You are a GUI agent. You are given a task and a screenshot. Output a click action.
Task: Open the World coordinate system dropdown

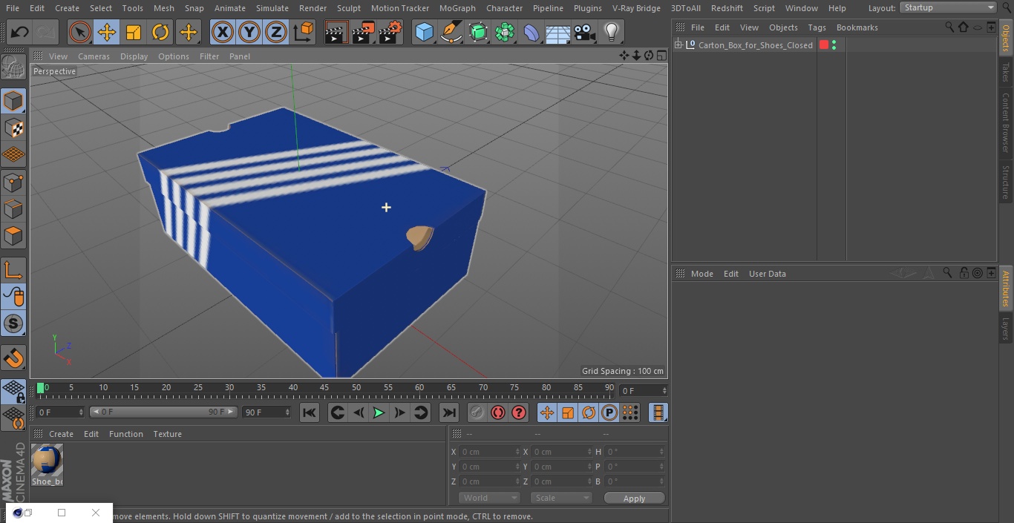(489, 498)
